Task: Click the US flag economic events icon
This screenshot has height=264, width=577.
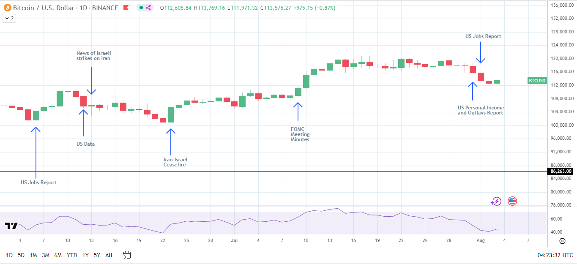Action: [x=512, y=201]
